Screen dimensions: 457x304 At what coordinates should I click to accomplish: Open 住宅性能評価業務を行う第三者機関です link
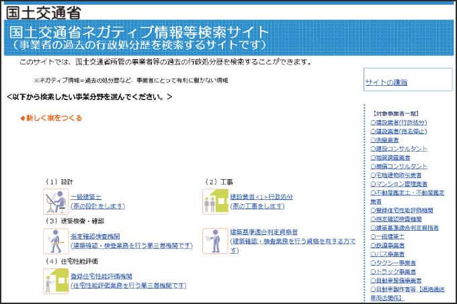tap(128, 285)
